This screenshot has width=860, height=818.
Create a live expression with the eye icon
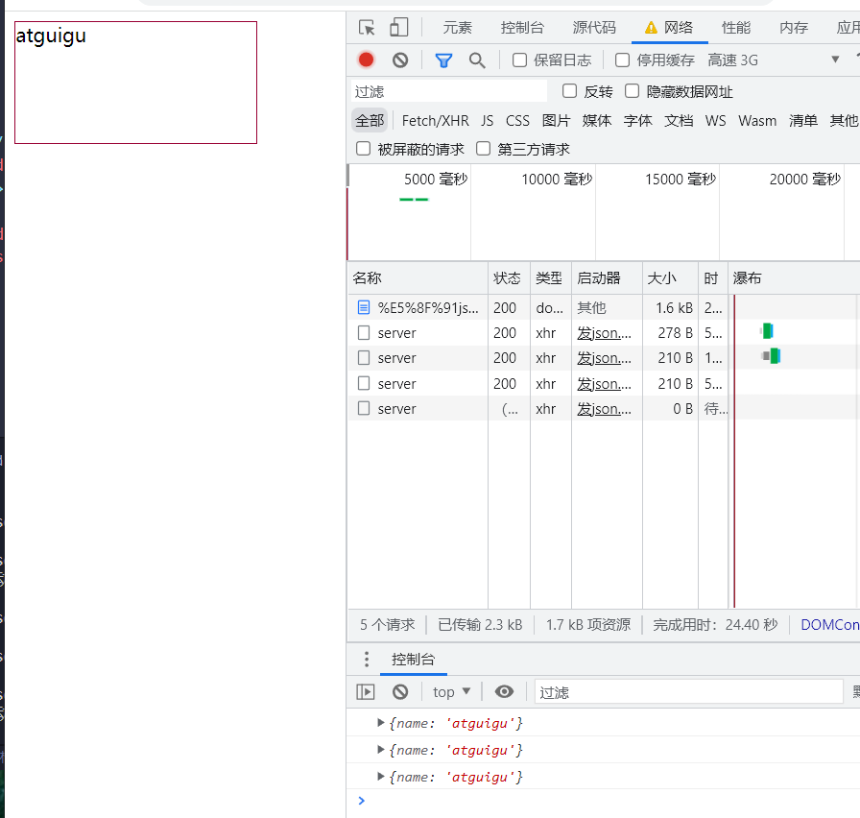504,691
